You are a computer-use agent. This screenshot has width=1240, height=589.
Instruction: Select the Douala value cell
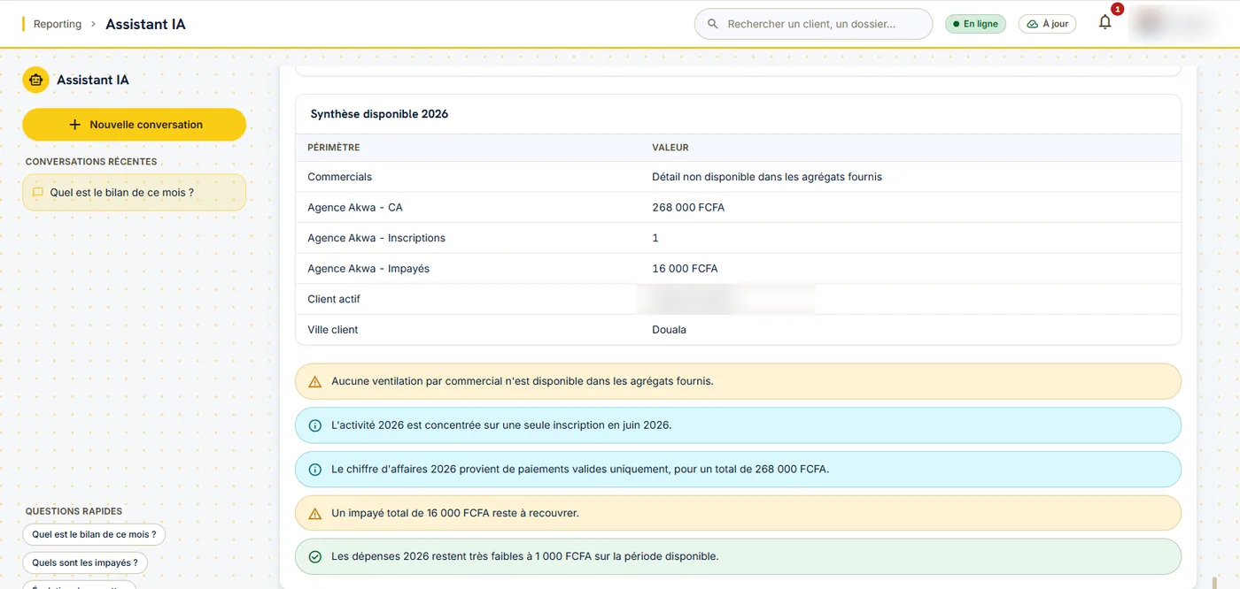pyautogui.click(x=669, y=329)
